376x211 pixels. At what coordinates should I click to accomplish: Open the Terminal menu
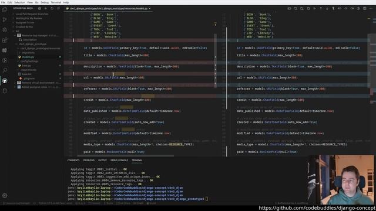click(x=56, y=2)
